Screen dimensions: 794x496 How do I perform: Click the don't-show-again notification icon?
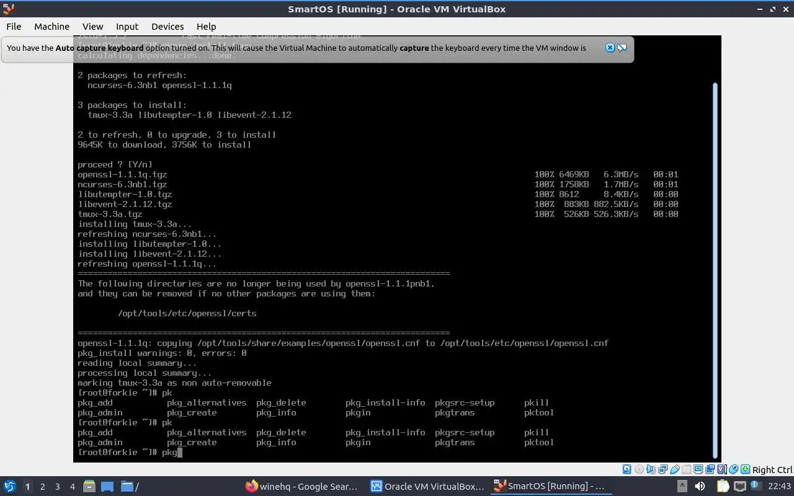click(622, 48)
